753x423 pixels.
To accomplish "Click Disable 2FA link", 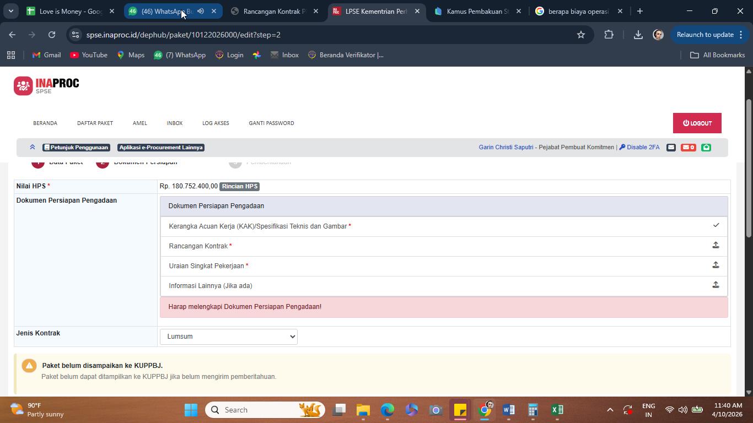I will (639, 147).
